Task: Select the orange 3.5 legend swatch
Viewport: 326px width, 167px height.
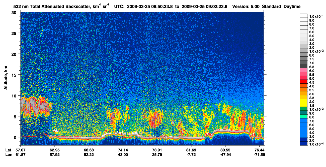Action: (x=303, y=89)
